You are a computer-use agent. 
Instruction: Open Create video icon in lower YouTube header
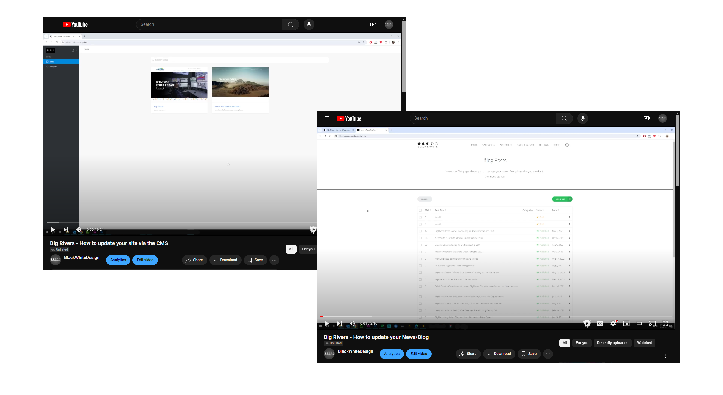coord(647,118)
